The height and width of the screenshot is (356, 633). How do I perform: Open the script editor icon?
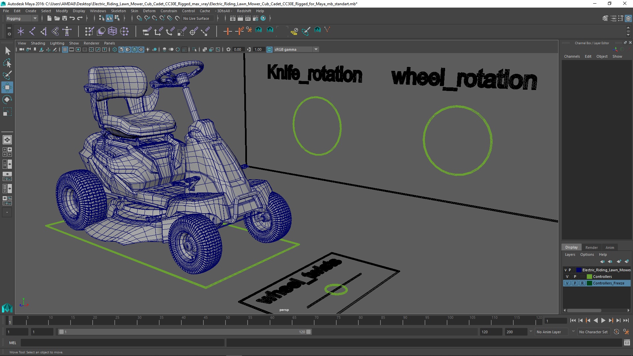(627, 343)
